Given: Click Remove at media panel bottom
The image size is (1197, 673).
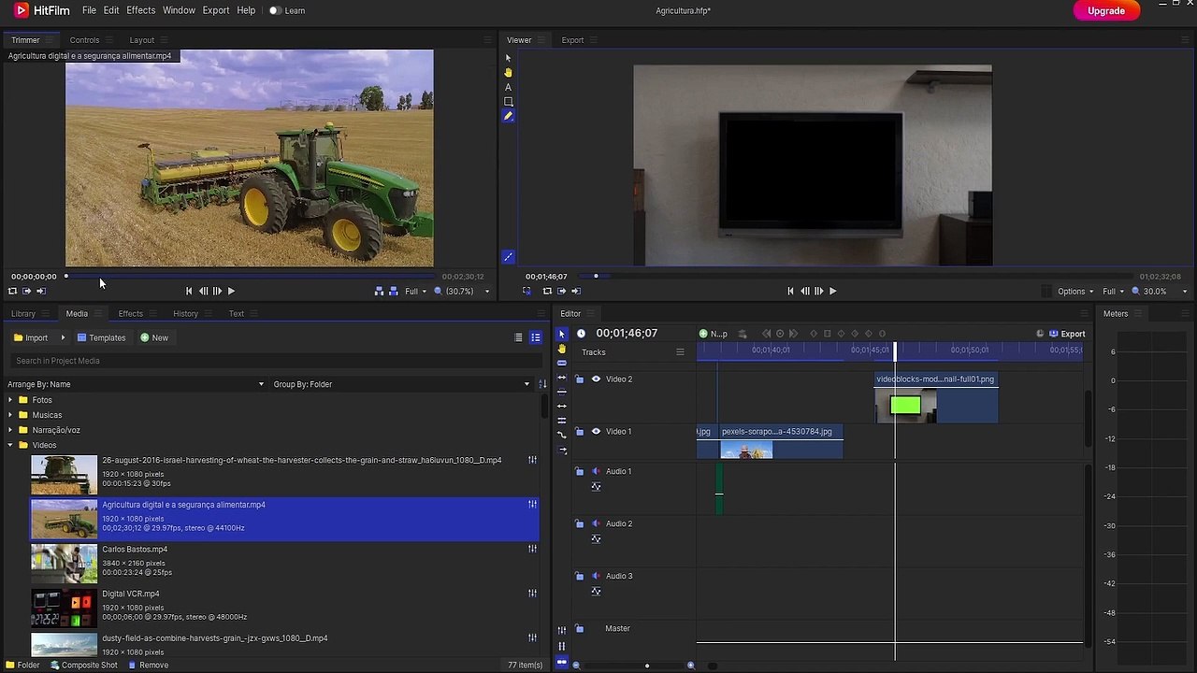Looking at the screenshot, I should (x=147, y=666).
